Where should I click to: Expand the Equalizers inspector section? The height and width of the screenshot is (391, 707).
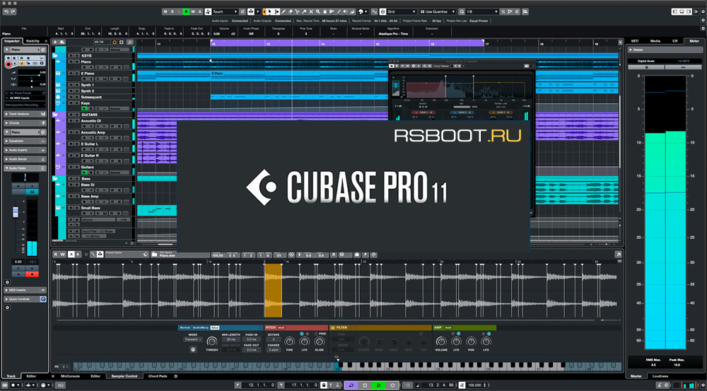tap(25, 141)
